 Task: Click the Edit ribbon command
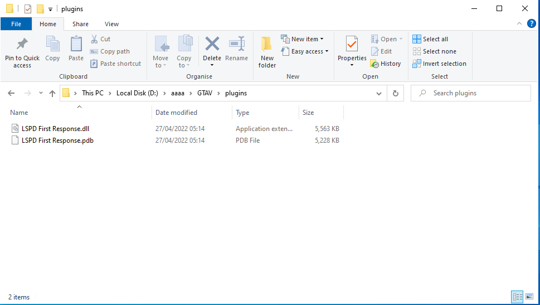click(x=382, y=51)
